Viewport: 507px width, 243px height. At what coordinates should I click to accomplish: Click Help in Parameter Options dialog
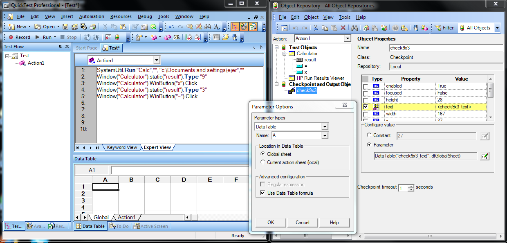(334, 223)
